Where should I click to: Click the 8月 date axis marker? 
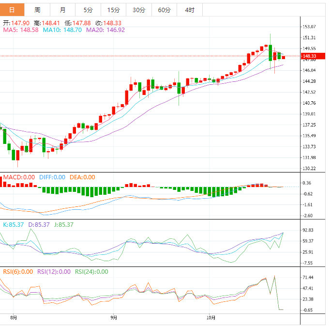pos(14,317)
